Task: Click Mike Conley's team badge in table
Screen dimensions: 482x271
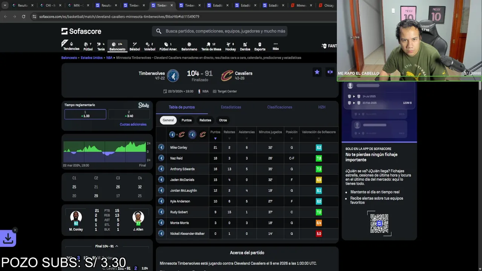Action: (161, 148)
